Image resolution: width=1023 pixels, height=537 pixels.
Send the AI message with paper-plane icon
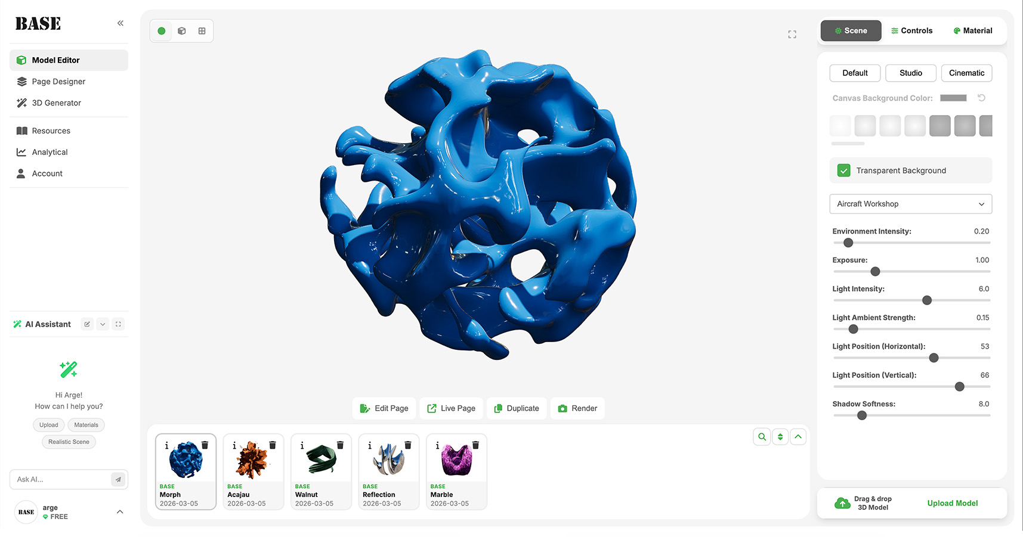(x=118, y=479)
